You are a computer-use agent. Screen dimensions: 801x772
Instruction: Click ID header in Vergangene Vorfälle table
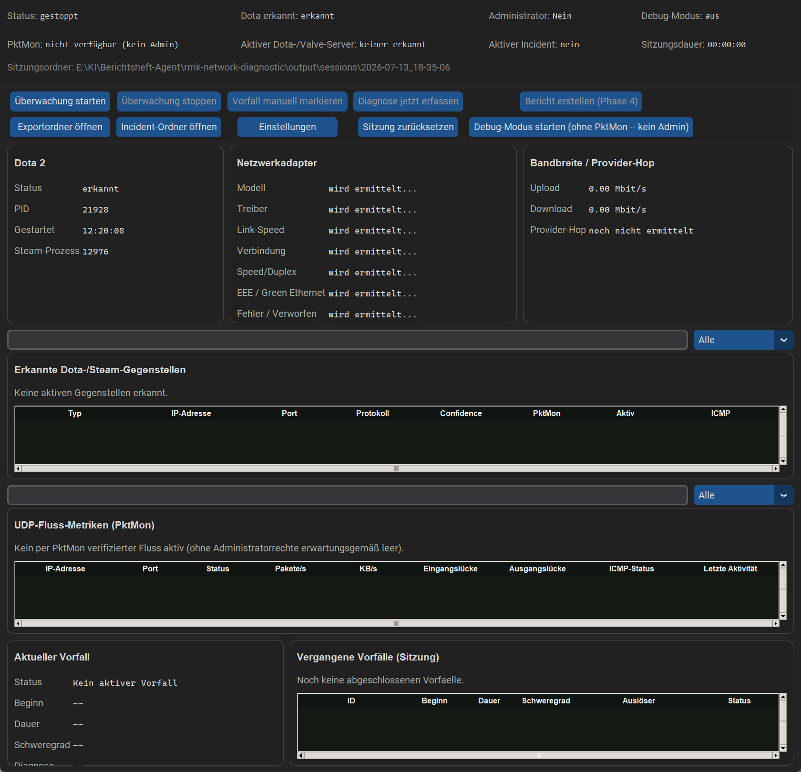coord(351,701)
